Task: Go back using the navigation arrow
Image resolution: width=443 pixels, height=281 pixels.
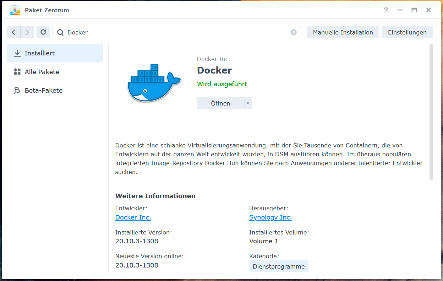Action: tap(13, 32)
